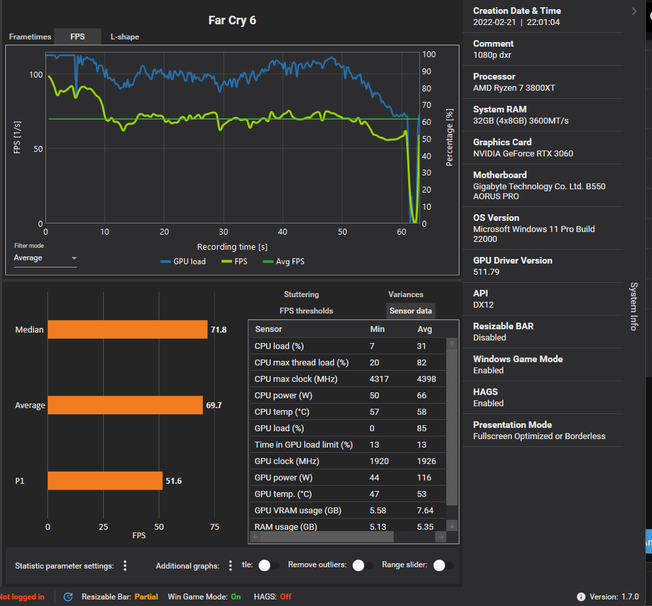Viewport: 652px width, 606px height.
Task: Enable the Range slider switch
Action: [x=443, y=565]
